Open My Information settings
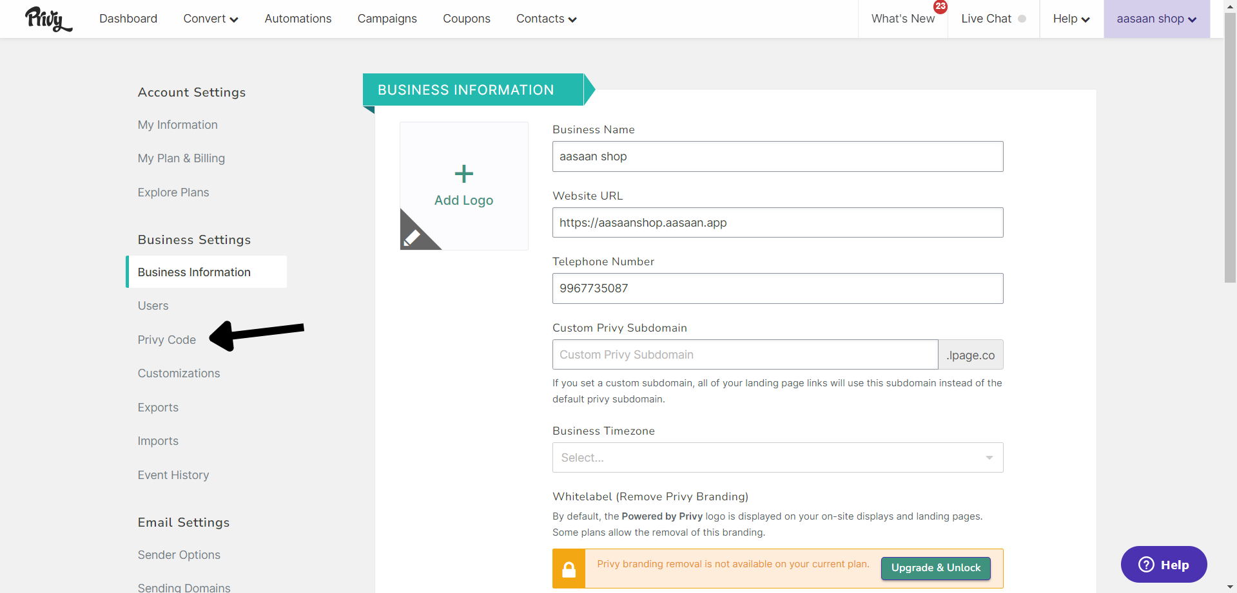 pos(178,125)
